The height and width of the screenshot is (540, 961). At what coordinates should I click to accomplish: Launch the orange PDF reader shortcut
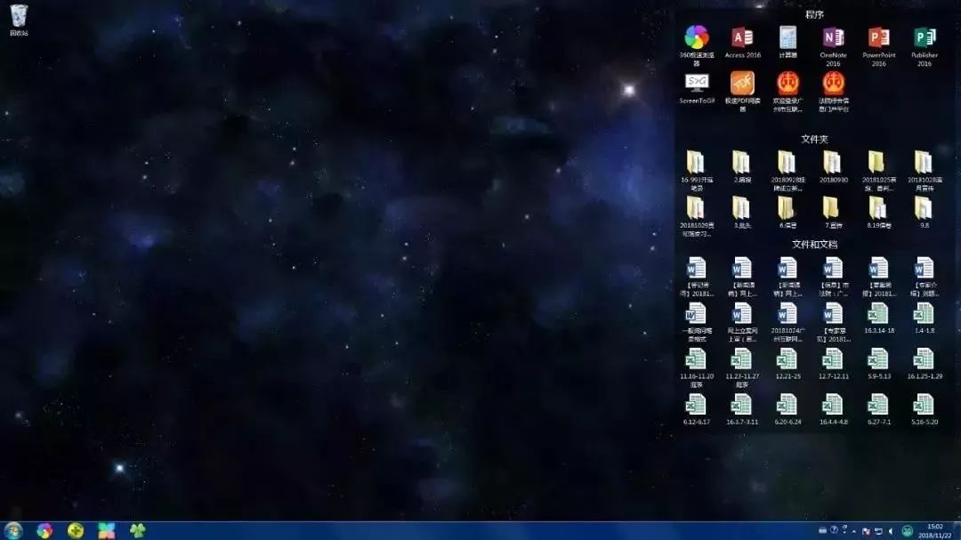click(x=742, y=84)
